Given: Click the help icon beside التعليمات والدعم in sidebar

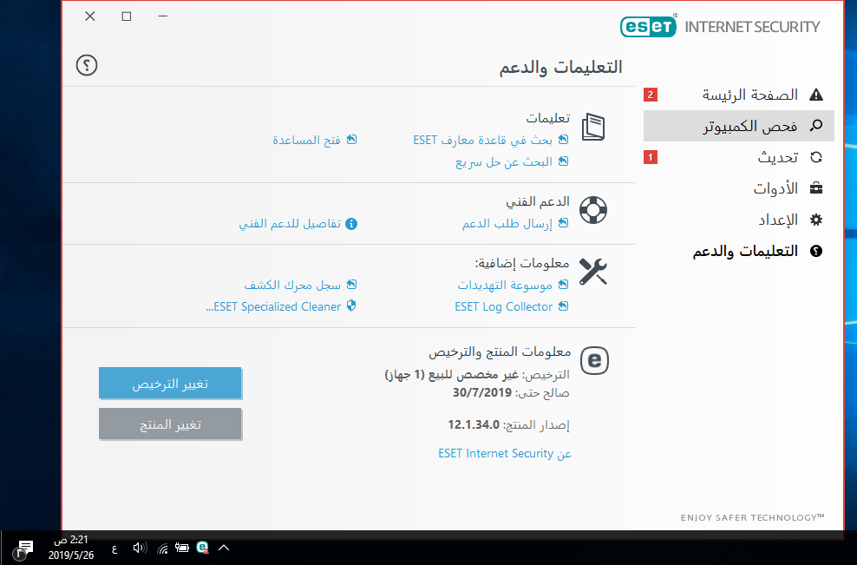Looking at the screenshot, I should click(816, 251).
